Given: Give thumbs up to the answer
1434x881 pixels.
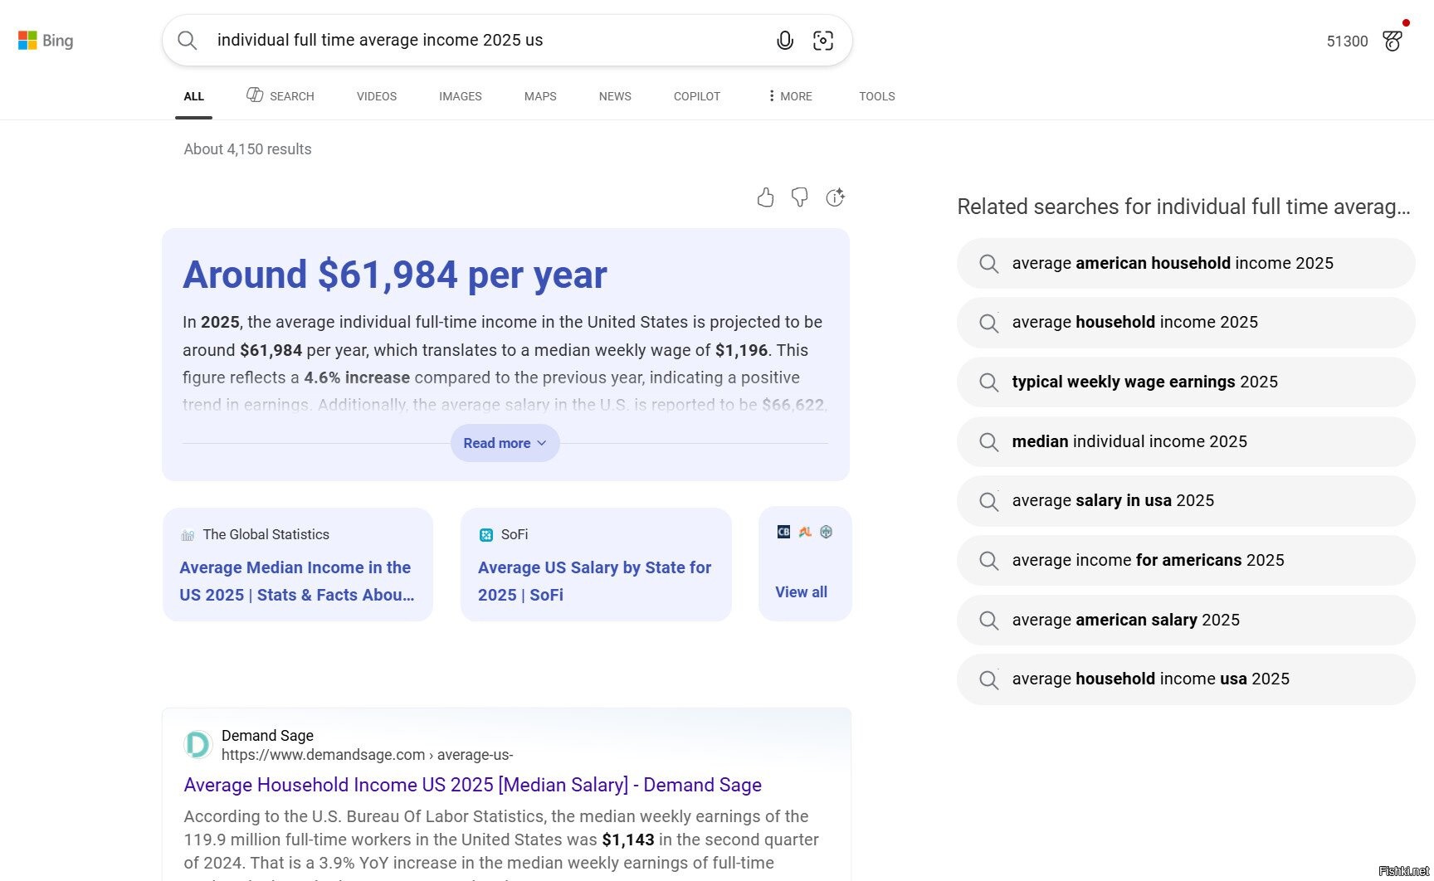Looking at the screenshot, I should coord(765,197).
